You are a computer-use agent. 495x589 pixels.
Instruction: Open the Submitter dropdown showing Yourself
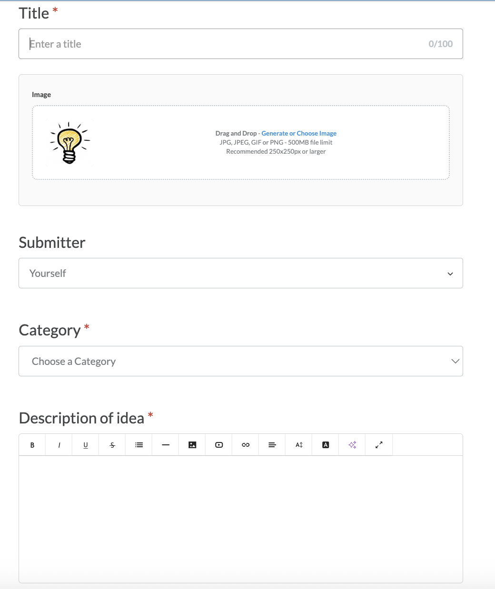pos(241,273)
